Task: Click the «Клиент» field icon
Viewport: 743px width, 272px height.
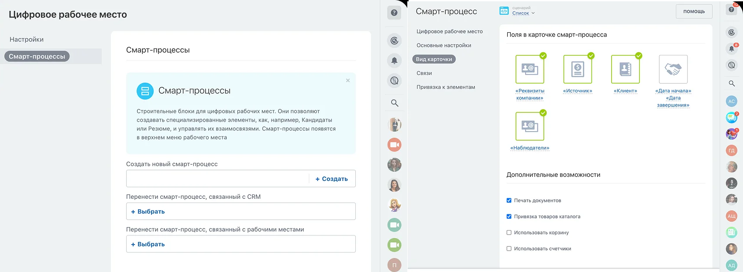Action: [x=626, y=69]
